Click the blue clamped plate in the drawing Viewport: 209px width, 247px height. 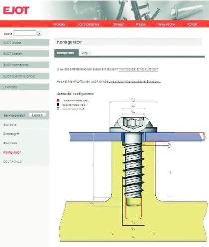click(x=136, y=137)
